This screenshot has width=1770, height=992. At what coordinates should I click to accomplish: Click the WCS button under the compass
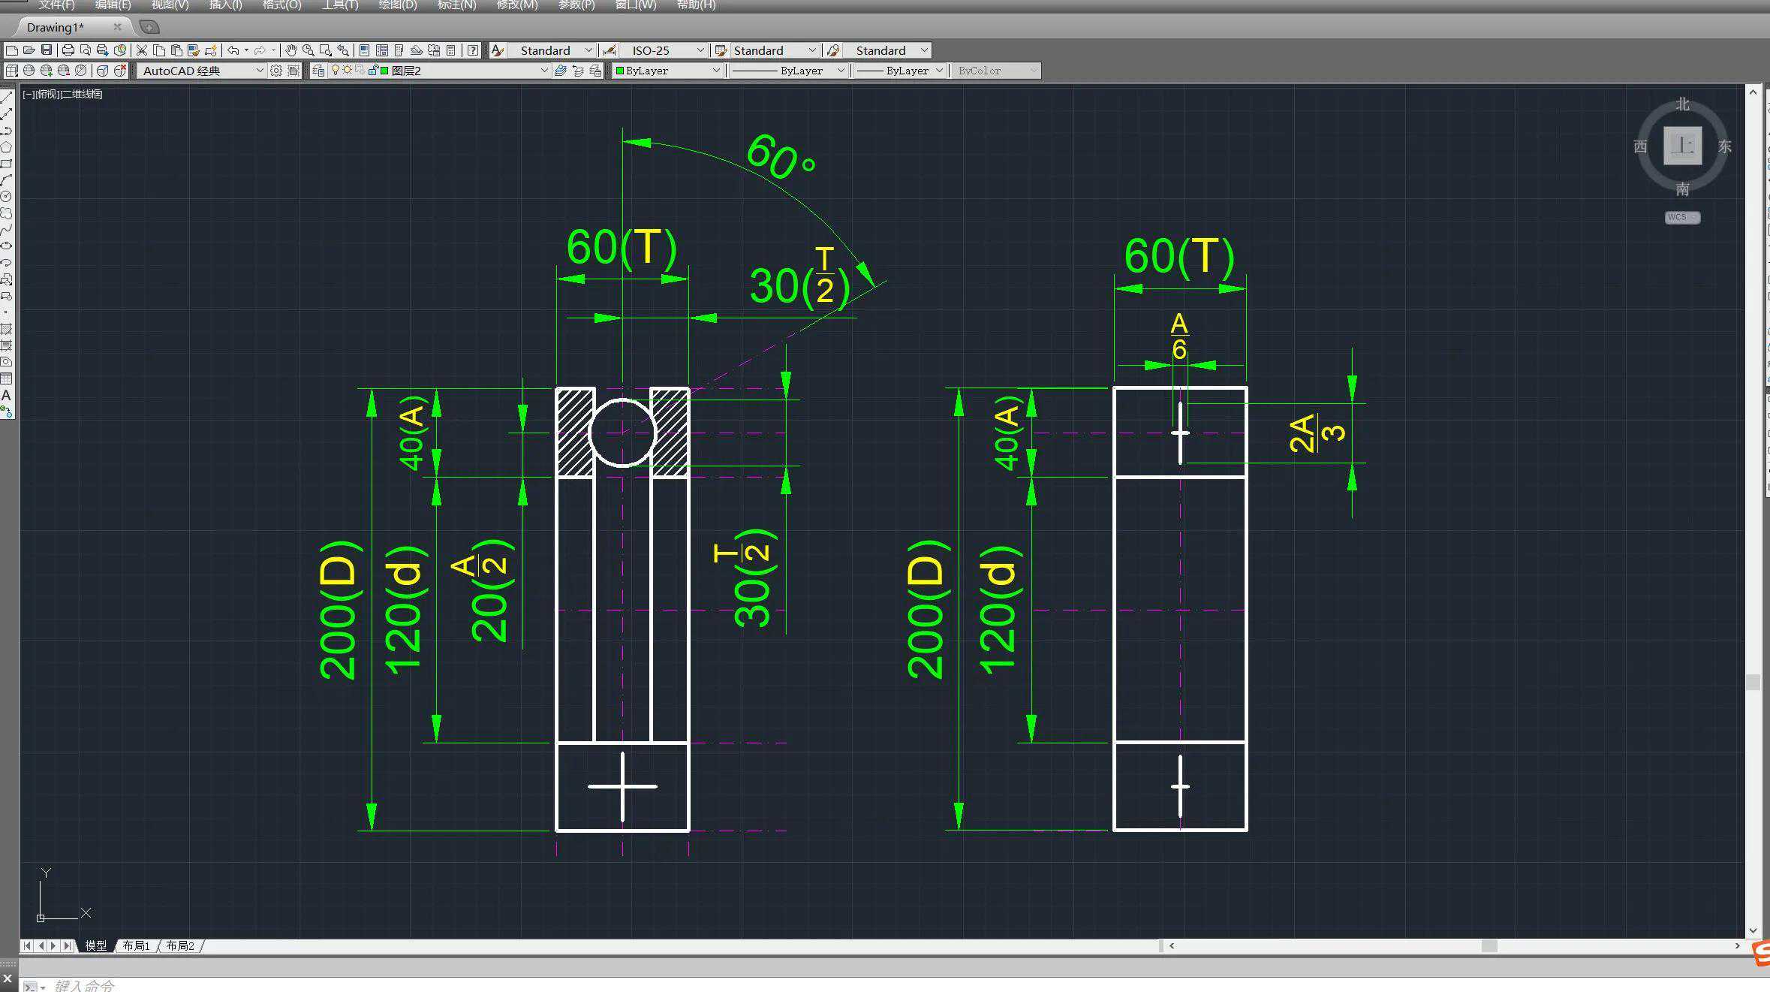coord(1681,218)
